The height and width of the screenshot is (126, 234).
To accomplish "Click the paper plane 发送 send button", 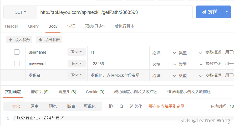I will pyautogui.click(x=209, y=12).
